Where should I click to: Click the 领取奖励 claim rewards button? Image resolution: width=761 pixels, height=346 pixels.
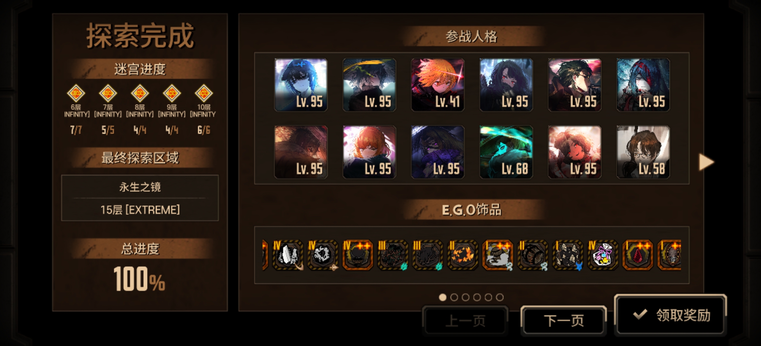point(670,315)
